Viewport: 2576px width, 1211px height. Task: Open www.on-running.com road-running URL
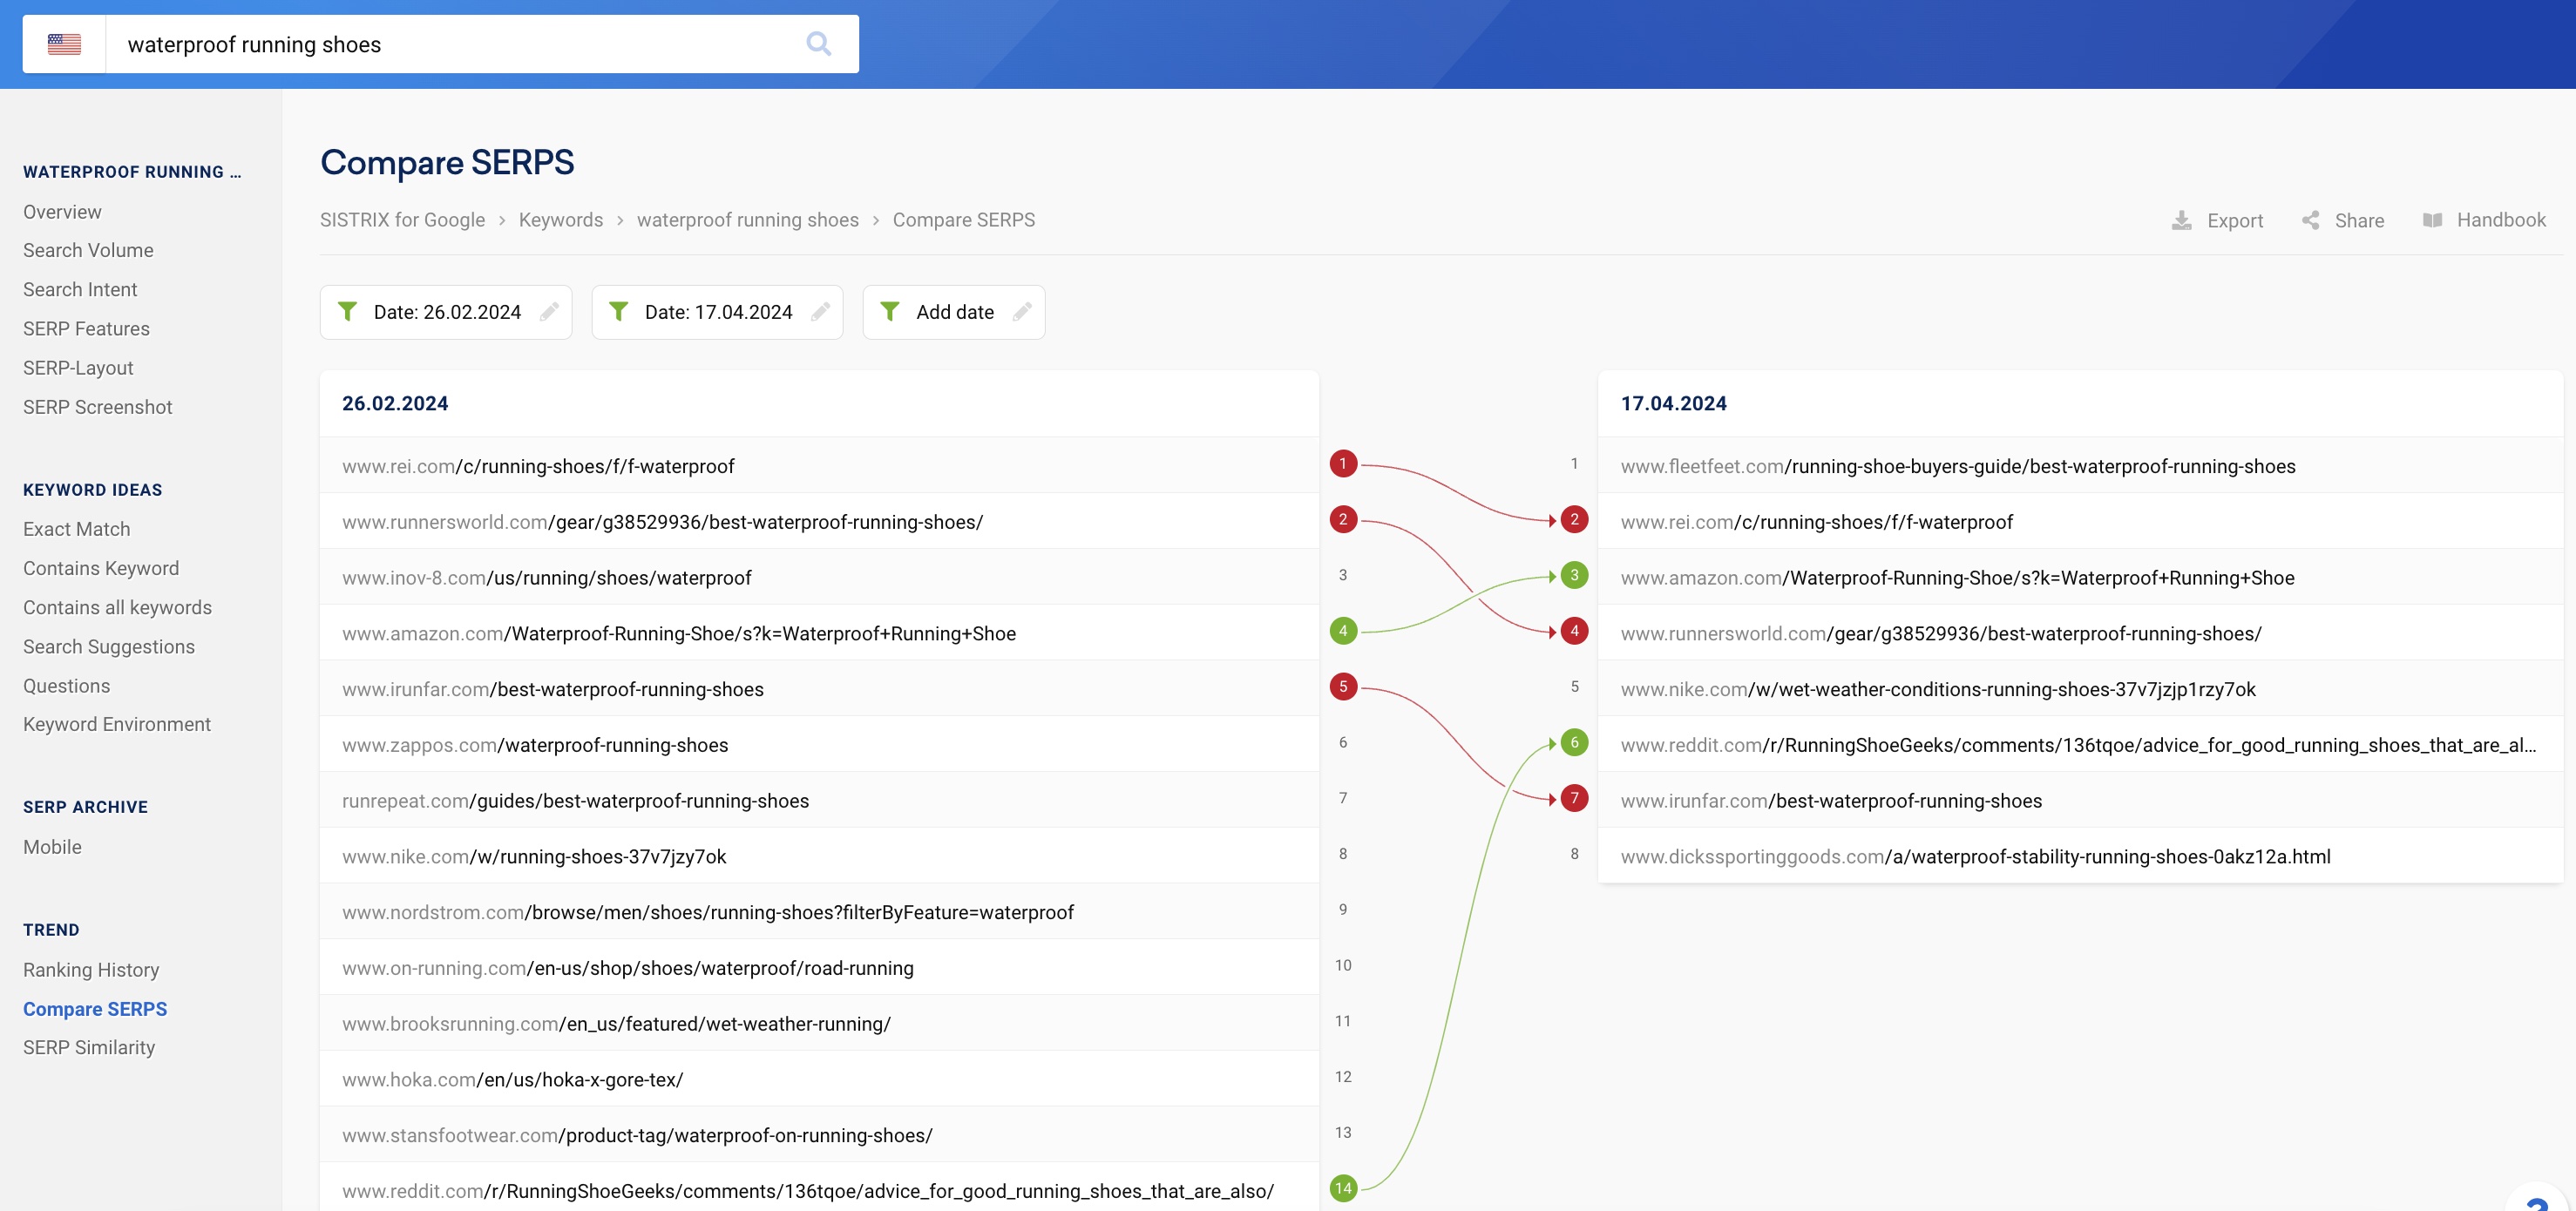click(x=628, y=968)
